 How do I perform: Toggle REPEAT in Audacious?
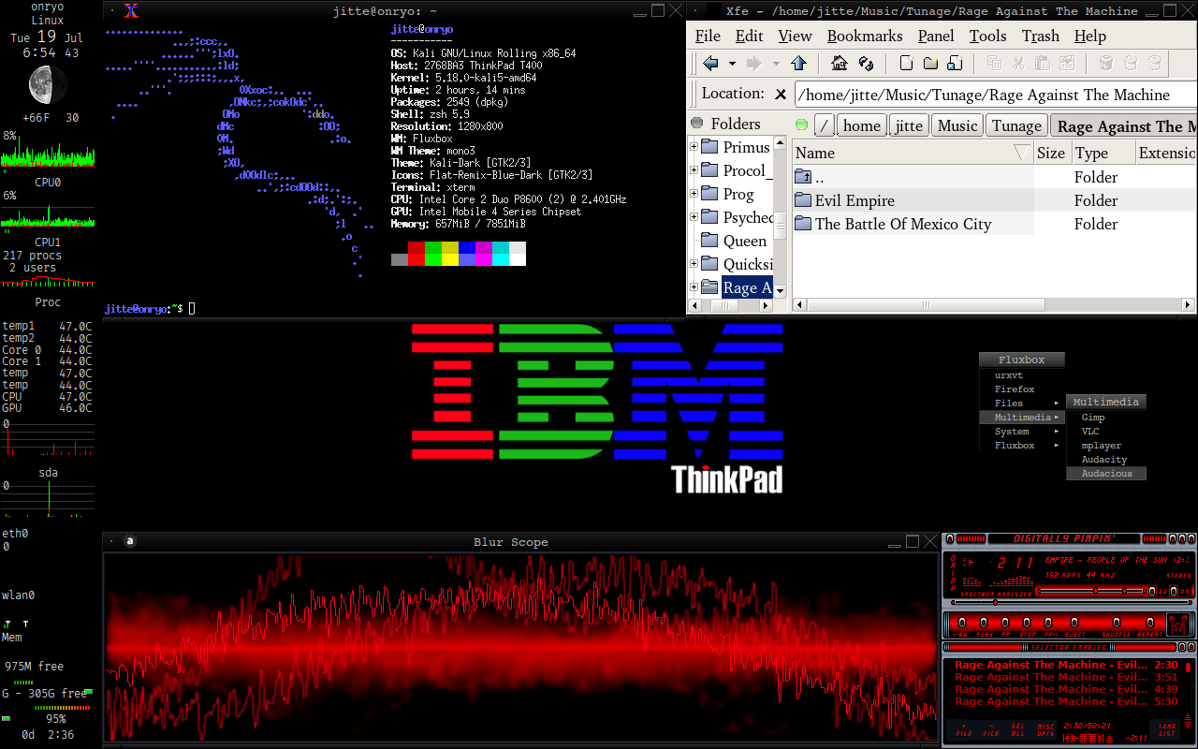click(x=1149, y=622)
